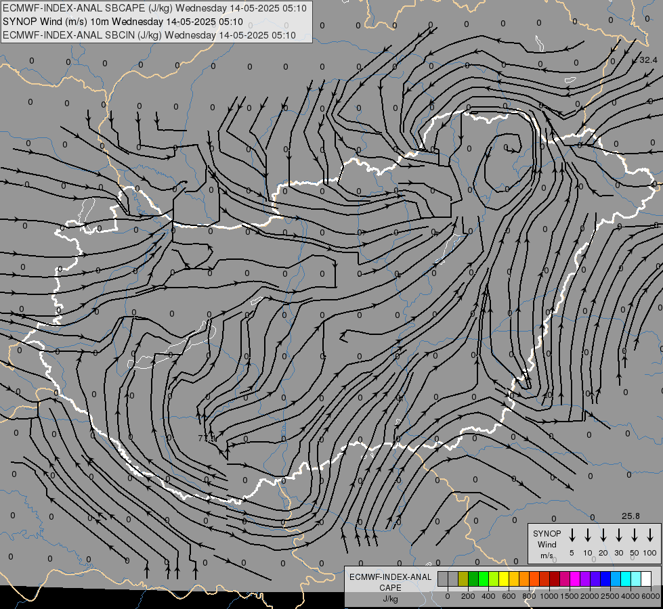This screenshot has width=663, height=609.
Task: Click the 2500 tick label on the CAPE scale
Action: (x=610, y=596)
